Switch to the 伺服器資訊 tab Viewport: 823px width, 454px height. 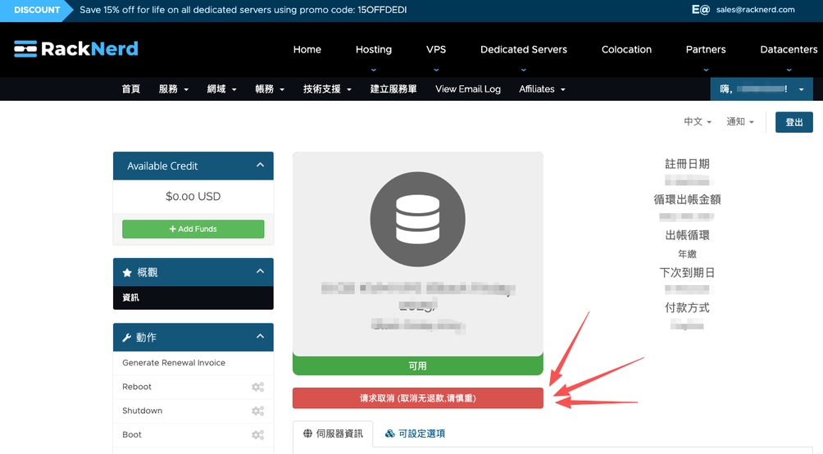(333, 434)
